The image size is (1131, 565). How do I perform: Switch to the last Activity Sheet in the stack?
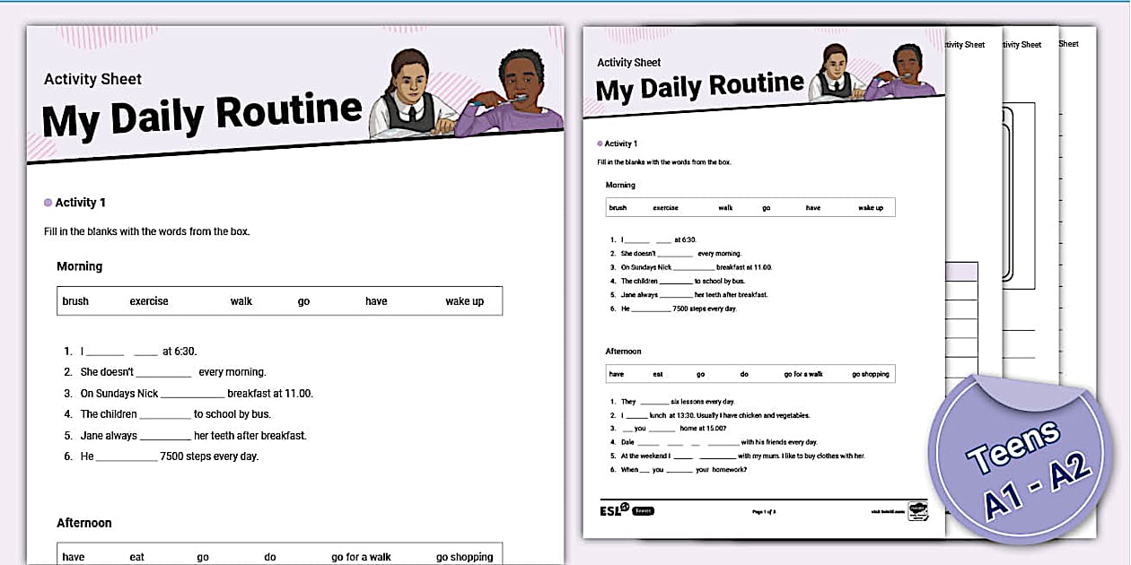click(x=1068, y=43)
